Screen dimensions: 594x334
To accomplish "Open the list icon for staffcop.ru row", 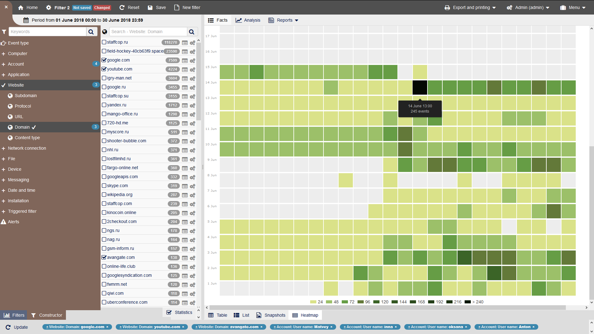I will [185, 43].
